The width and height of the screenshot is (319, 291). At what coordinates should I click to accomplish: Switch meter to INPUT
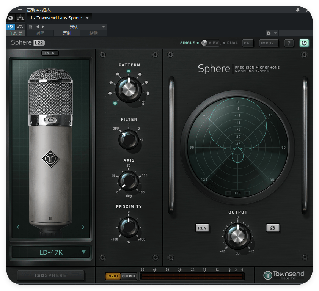click(x=113, y=276)
